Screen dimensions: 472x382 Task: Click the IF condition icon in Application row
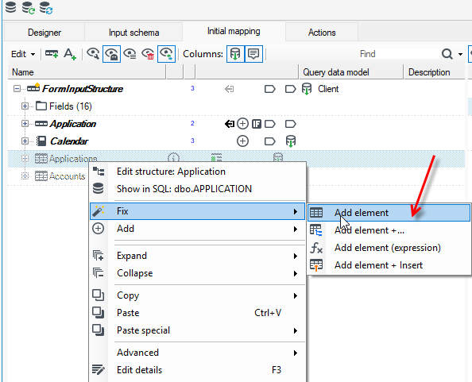(x=257, y=124)
